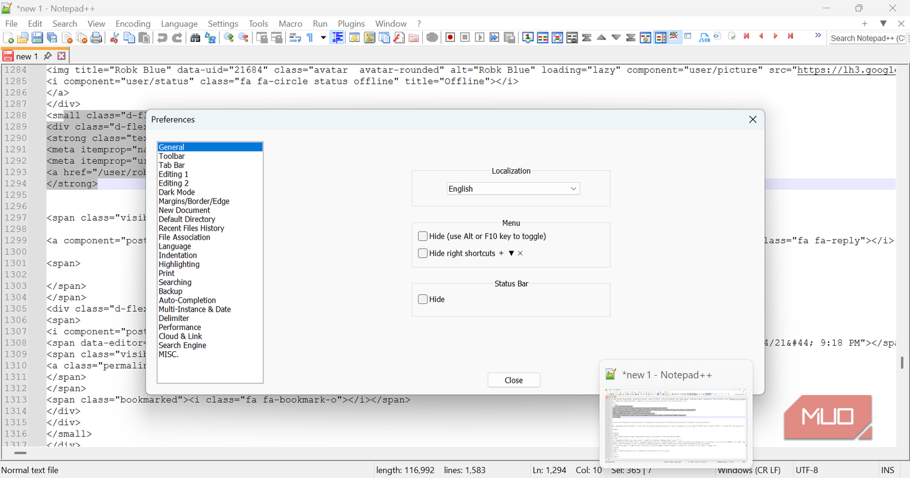Expand the dropdown arrow beside pilcrow icon
Image resolution: width=910 pixels, height=478 pixels.
323,38
